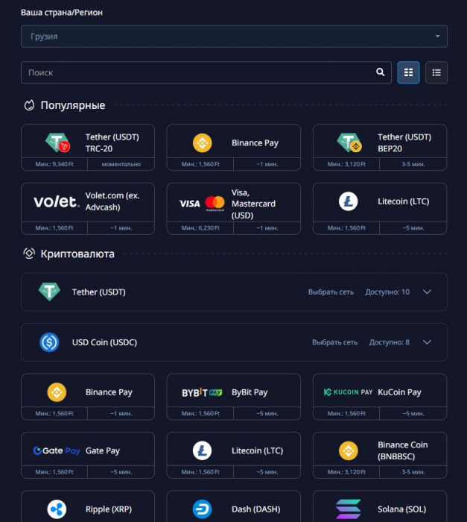Click the flame icon beside Популярные

point(29,105)
